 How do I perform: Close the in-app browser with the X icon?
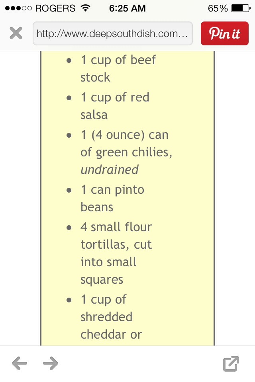point(16,33)
